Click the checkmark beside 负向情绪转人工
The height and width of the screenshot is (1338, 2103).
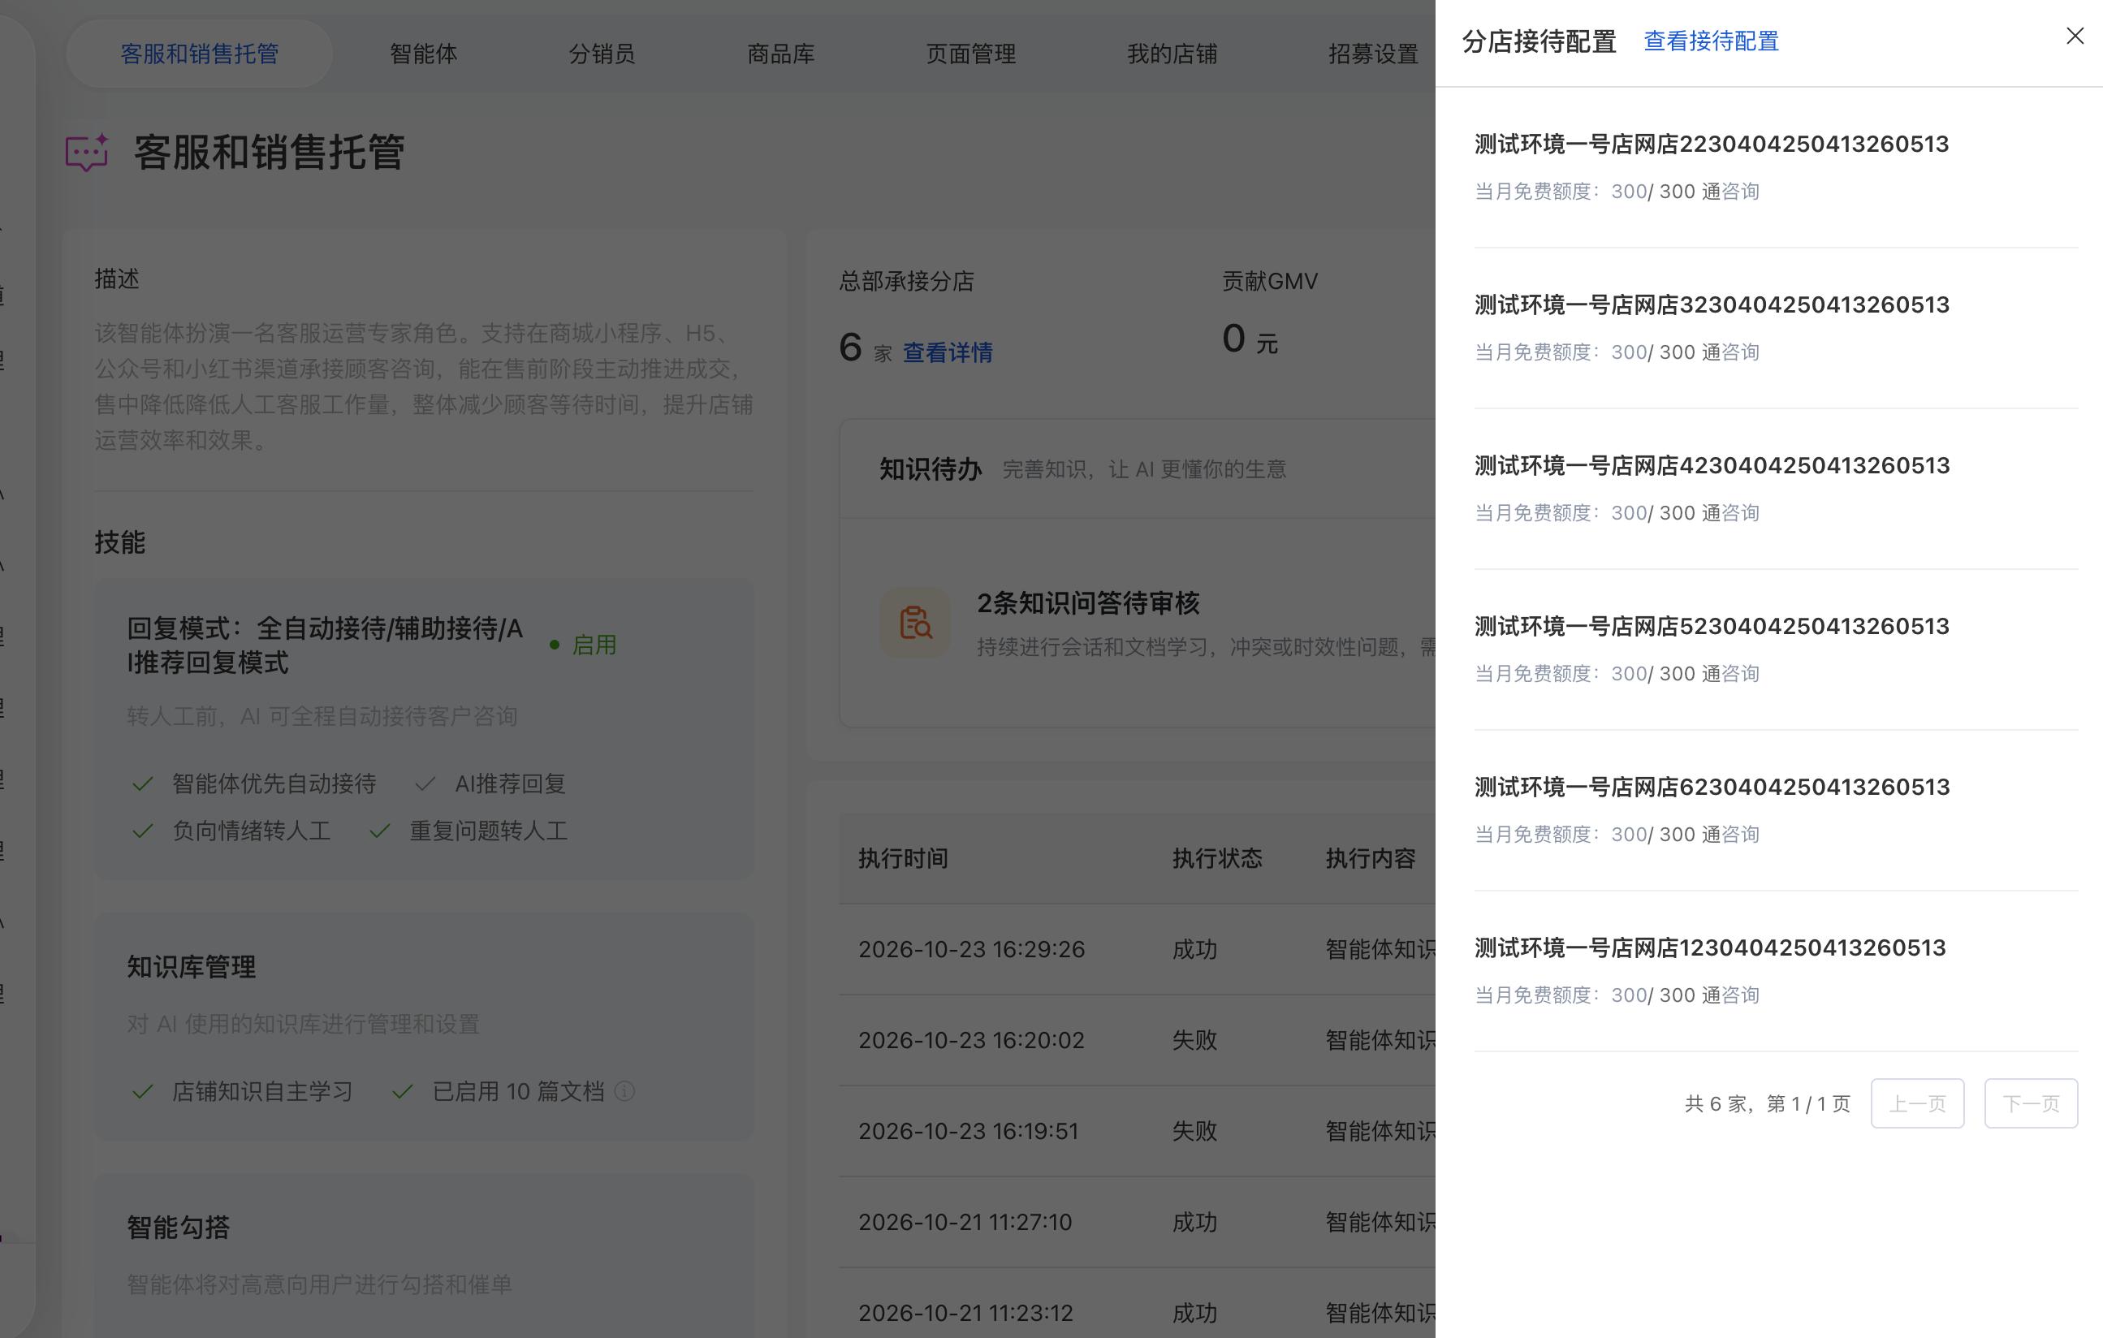pos(142,831)
